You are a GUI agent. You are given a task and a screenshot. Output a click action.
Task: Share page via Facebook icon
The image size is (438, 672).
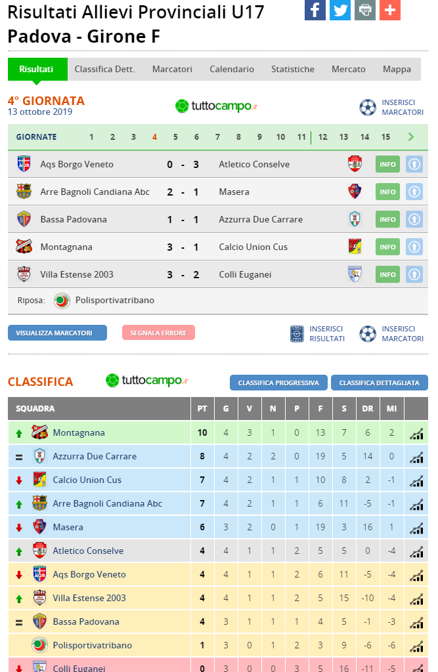(315, 10)
